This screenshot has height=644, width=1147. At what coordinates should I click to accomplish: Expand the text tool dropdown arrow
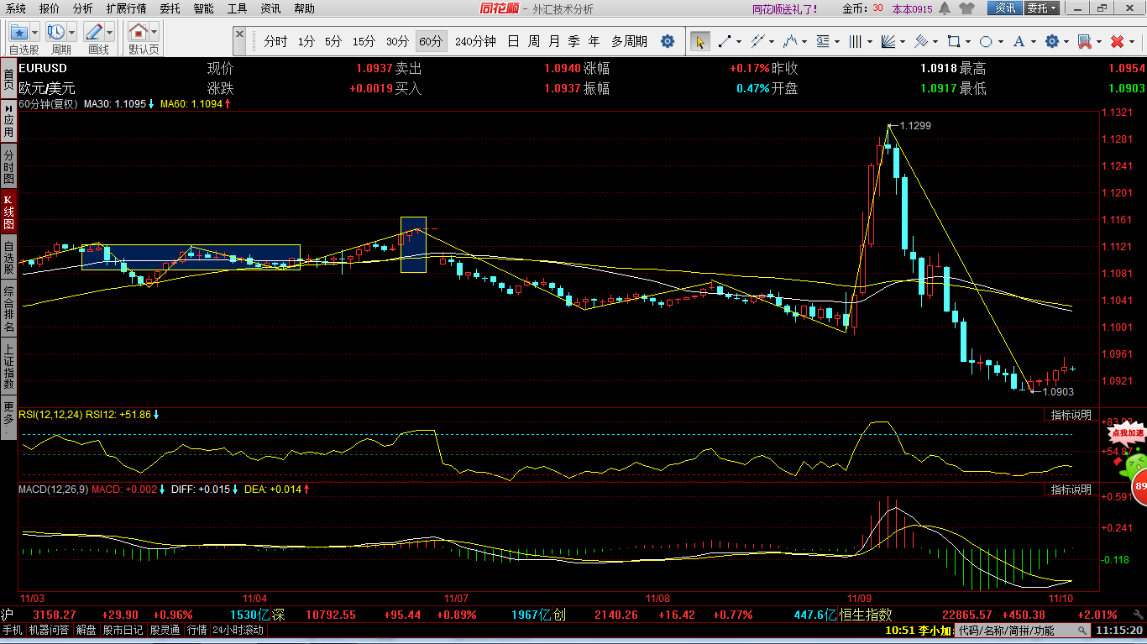coord(1033,41)
